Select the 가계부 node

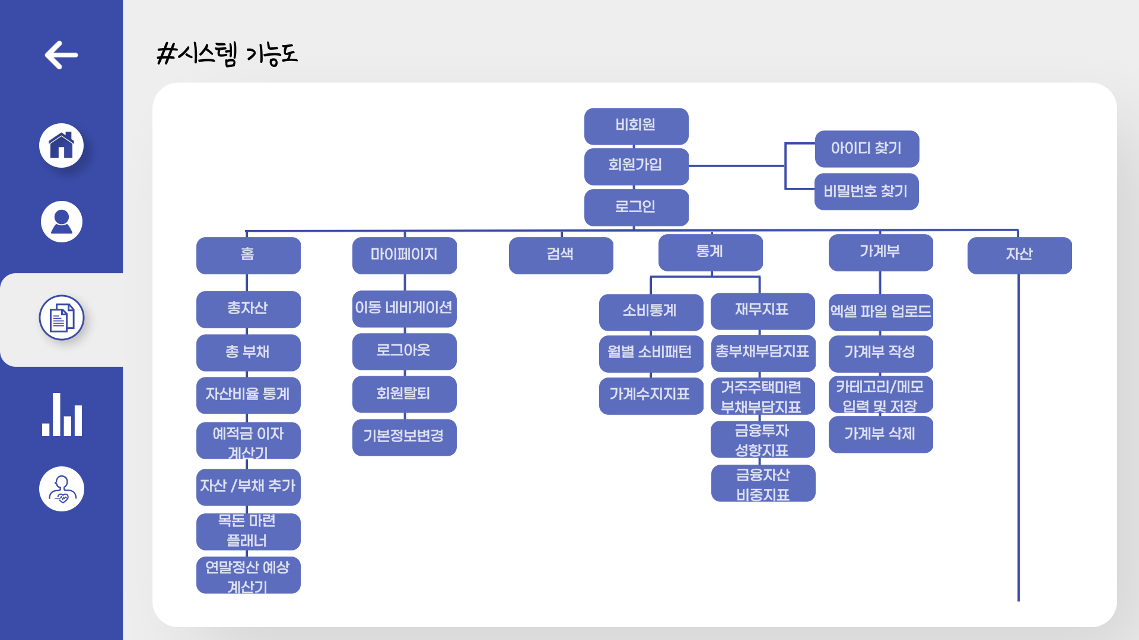pos(880,252)
